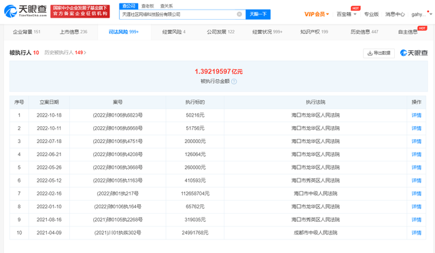Open 详情 for case 执164号
The image size is (435, 253).
pos(417,206)
